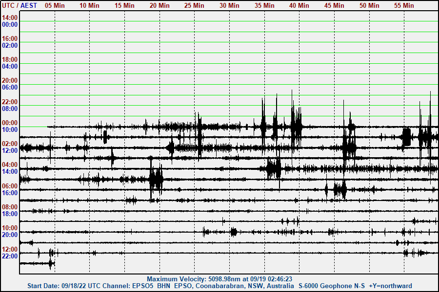Image resolution: width=439 pixels, height=292 pixels.
Task: Click the "50 Min" axis marker
Action: click(x=369, y=5)
